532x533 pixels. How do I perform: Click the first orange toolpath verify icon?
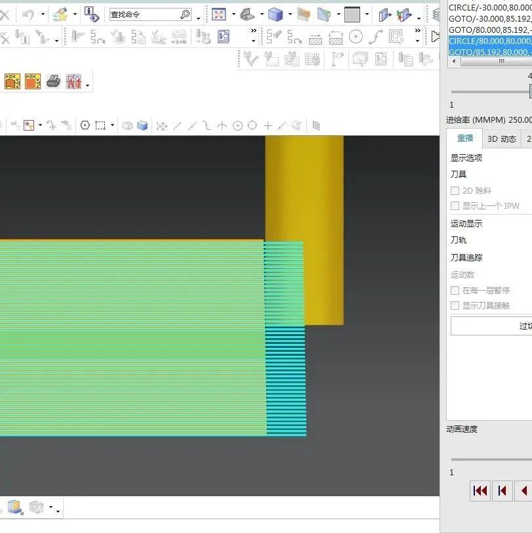click(x=12, y=82)
